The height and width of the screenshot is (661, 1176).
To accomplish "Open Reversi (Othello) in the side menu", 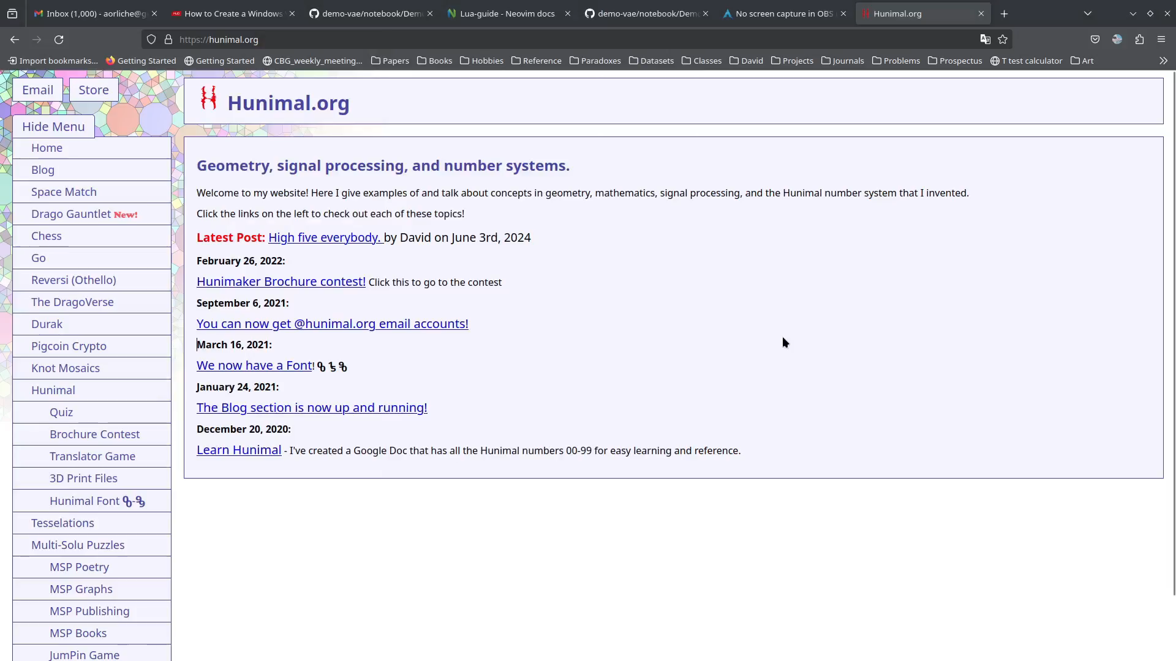I will click(x=92, y=280).
